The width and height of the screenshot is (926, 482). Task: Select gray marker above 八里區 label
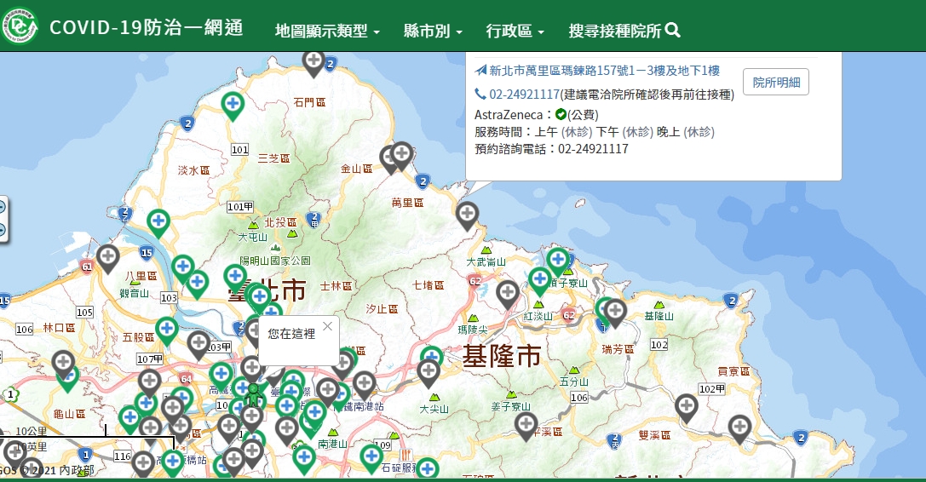107,260
